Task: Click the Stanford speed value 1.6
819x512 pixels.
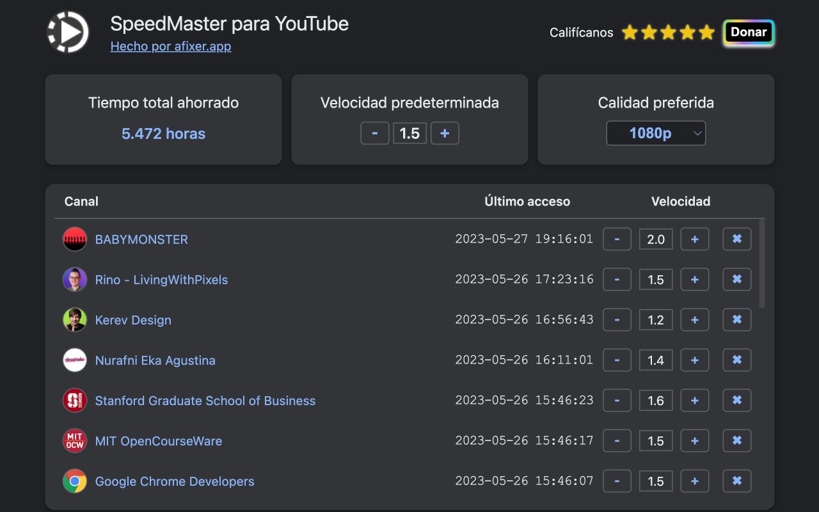Action: [656, 401]
